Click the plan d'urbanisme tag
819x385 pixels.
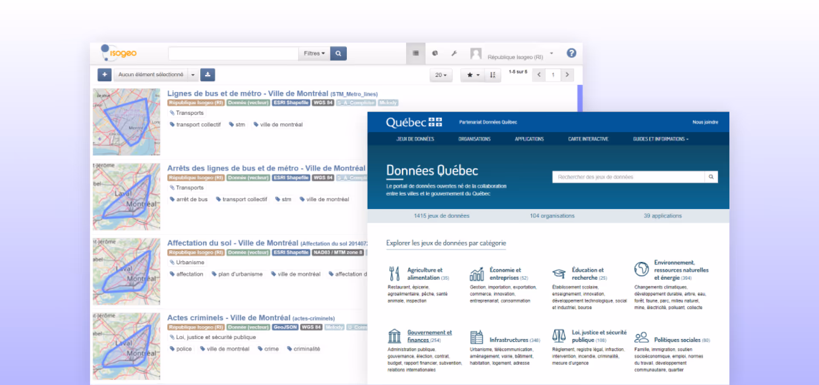pyautogui.click(x=237, y=274)
